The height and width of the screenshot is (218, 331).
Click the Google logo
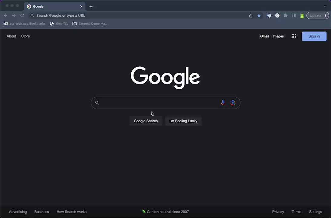[165, 78]
